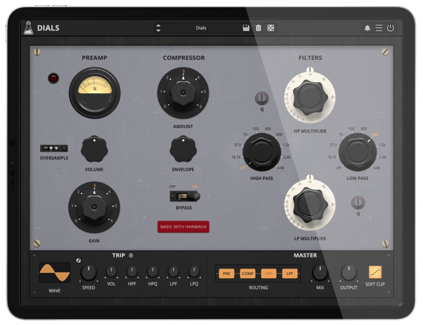Click the TRIP HPQ knob

point(153,272)
